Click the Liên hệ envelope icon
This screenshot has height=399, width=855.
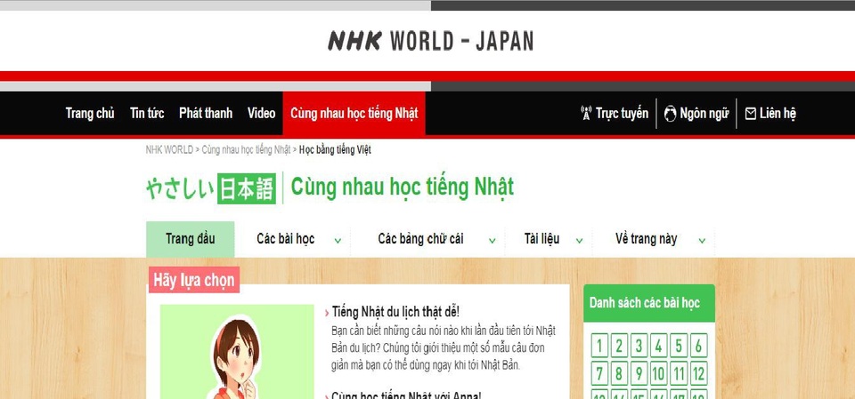pyautogui.click(x=750, y=113)
